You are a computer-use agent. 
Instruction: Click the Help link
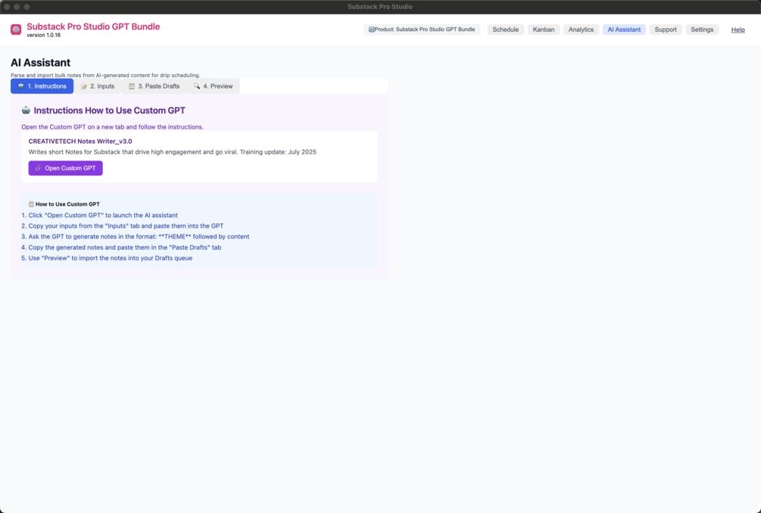tap(738, 30)
